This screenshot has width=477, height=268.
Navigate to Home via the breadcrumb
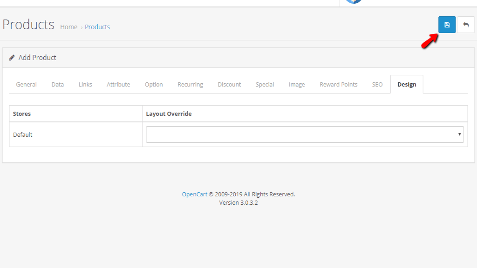click(68, 27)
